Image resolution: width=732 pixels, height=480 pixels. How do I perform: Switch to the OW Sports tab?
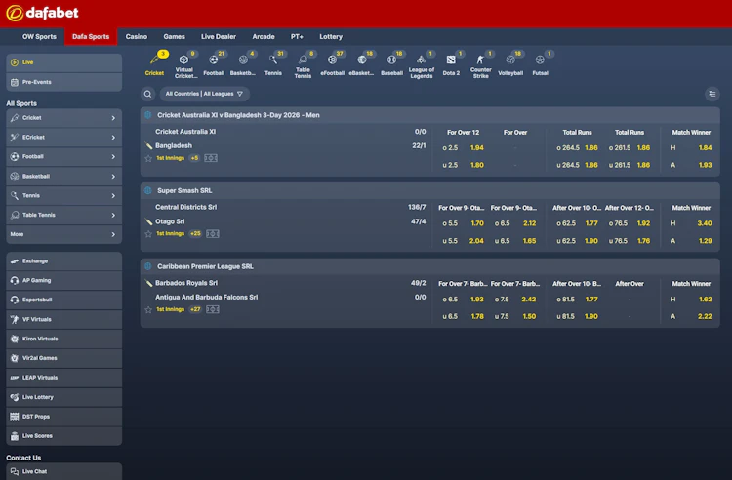pos(39,36)
